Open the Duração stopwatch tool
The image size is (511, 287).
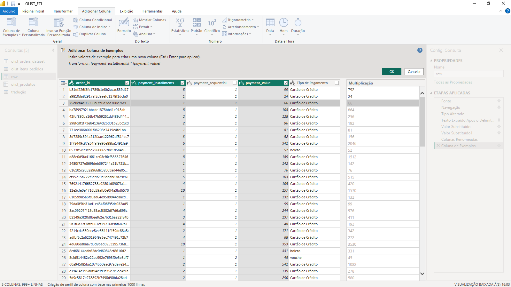[298, 27]
